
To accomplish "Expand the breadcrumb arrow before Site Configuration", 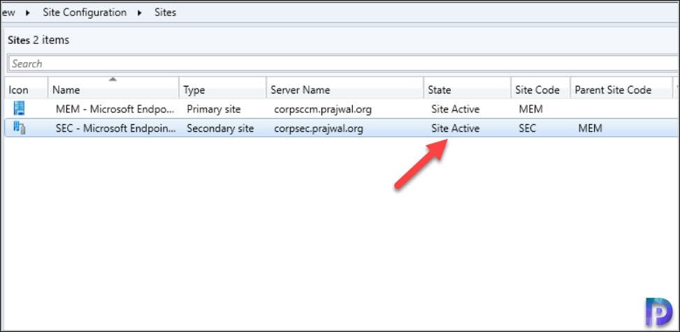I will (x=28, y=13).
